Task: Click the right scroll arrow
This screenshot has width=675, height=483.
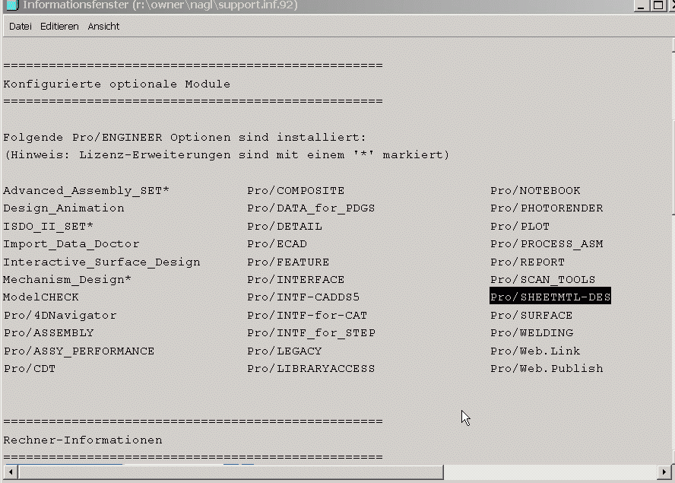Action: pyautogui.click(x=664, y=472)
